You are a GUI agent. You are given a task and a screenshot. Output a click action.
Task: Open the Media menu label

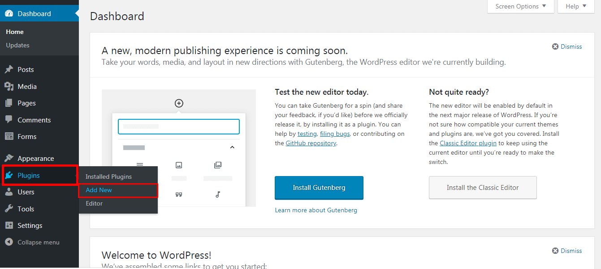27,86
